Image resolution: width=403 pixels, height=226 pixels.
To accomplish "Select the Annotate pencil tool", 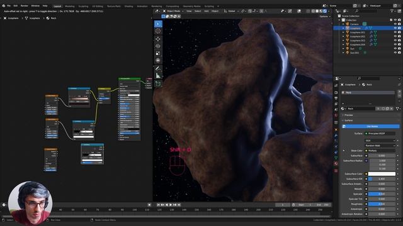I will point(158,68).
